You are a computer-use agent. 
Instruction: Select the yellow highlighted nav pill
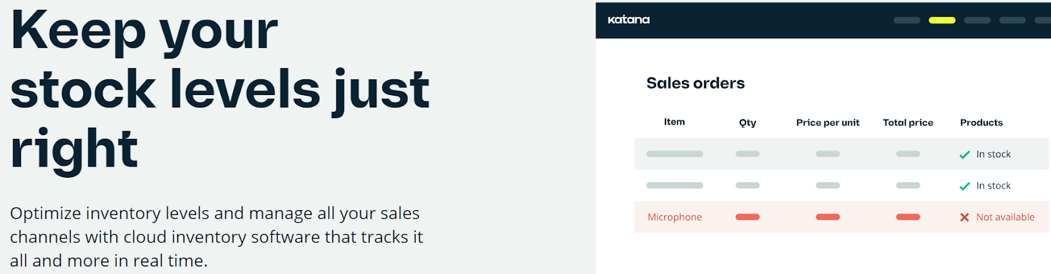(942, 20)
